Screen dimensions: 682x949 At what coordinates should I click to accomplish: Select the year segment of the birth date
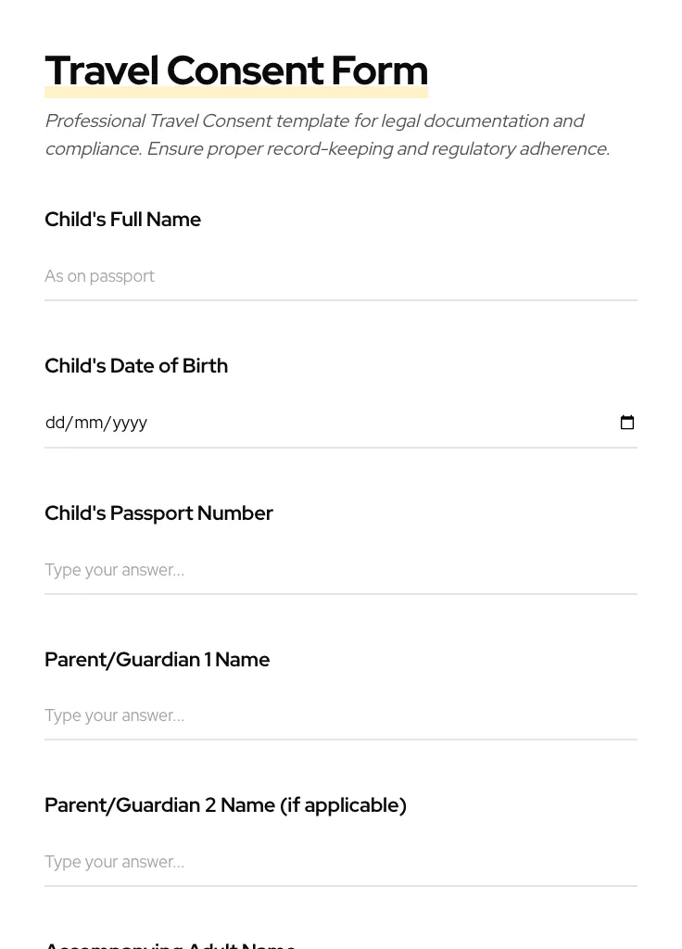coord(130,423)
